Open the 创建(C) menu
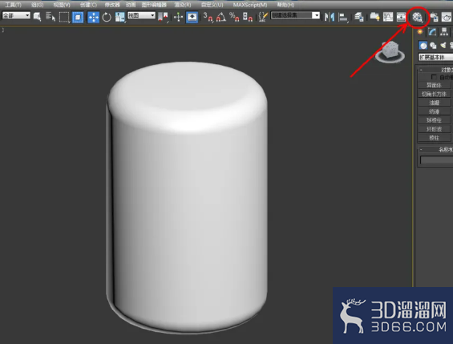This screenshot has width=453, height=344. 88,5
